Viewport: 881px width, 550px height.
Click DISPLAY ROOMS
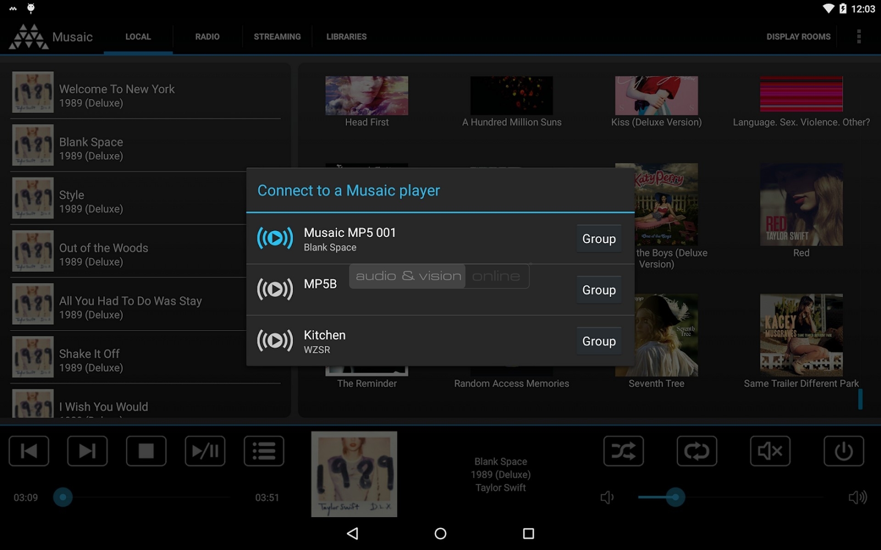coord(798,37)
